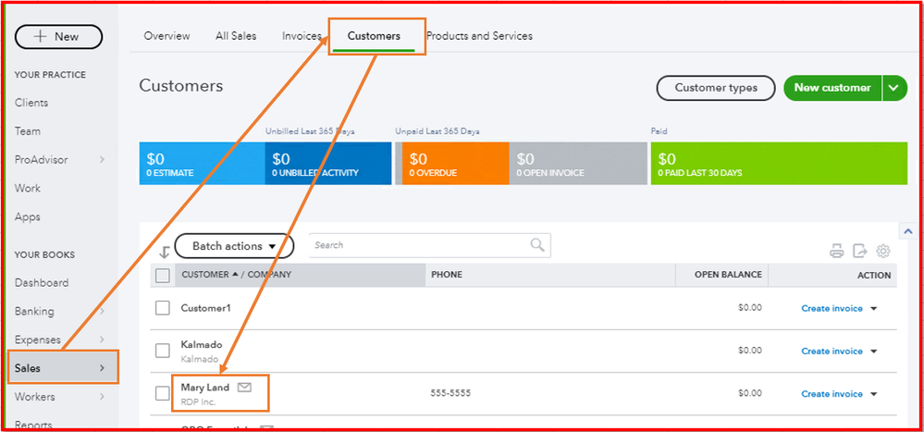Click the print icon above the customer table

(837, 251)
